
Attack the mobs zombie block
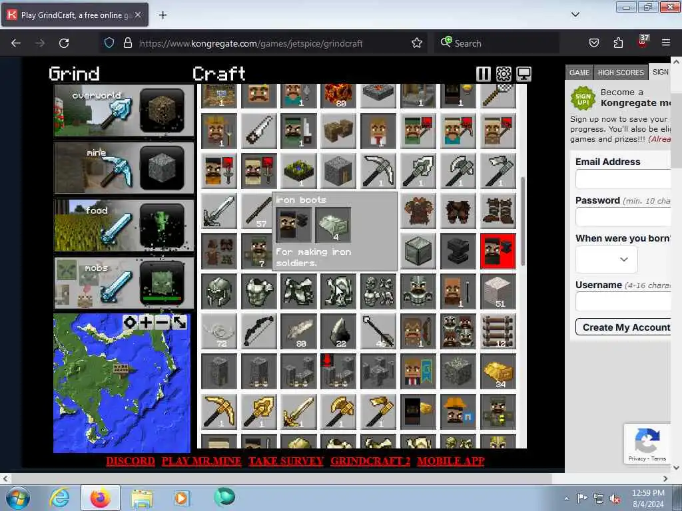click(x=162, y=282)
